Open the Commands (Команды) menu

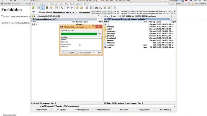[x=54, y=4]
